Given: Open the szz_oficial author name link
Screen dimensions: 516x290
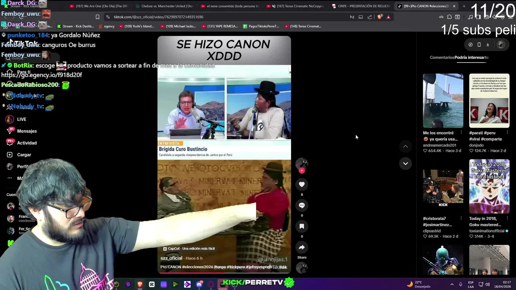Looking at the screenshot, I should pyautogui.click(x=171, y=258).
